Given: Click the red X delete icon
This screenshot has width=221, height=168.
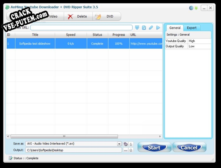Looking at the screenshot, I should tap(70, 17).
